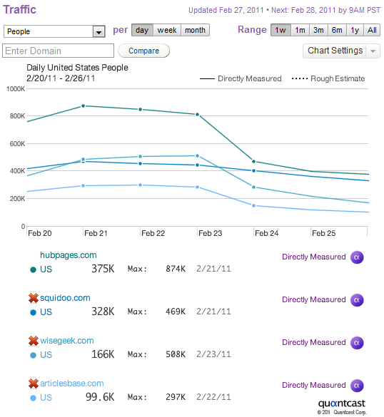Viewport: 384px width, 417px height.
Task: Open the People metric dropdown
Action: pos(54,31)
